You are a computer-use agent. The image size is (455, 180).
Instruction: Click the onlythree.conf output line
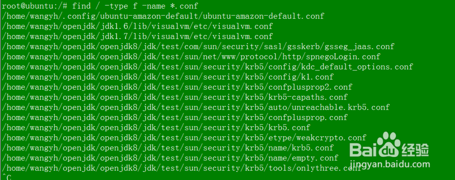pyautogui.click(x=182, y=168)
